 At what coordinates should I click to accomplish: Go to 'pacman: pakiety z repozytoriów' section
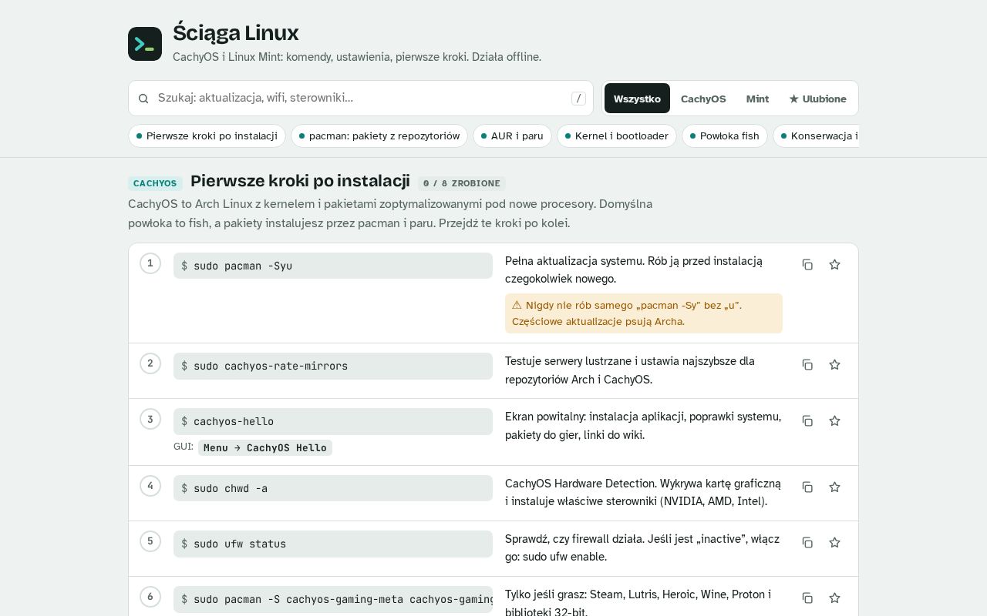pos(379,136)
